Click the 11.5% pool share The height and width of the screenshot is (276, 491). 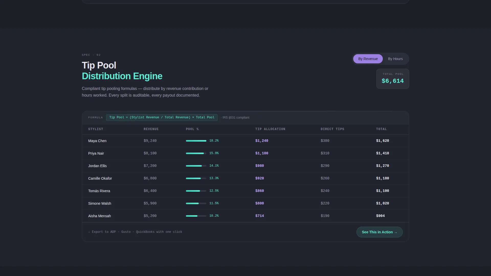coord(214,203)
